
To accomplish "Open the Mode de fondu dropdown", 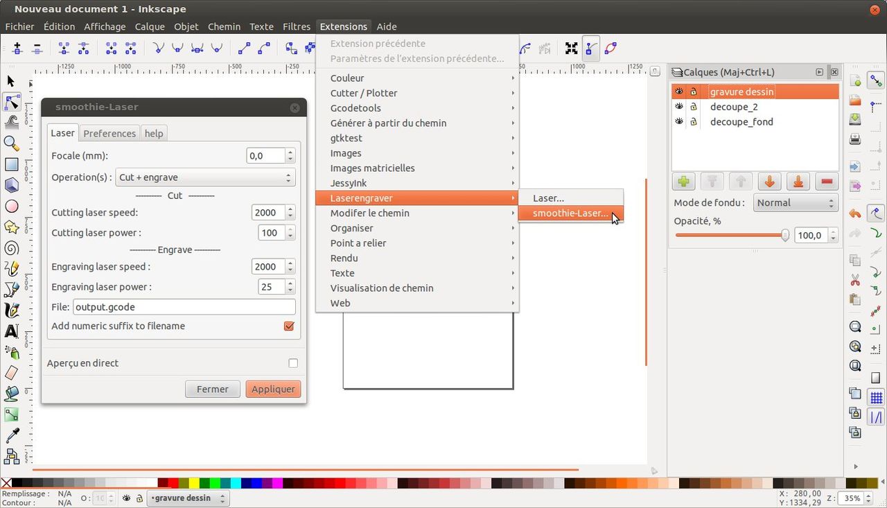I will [x=794, y=203].
